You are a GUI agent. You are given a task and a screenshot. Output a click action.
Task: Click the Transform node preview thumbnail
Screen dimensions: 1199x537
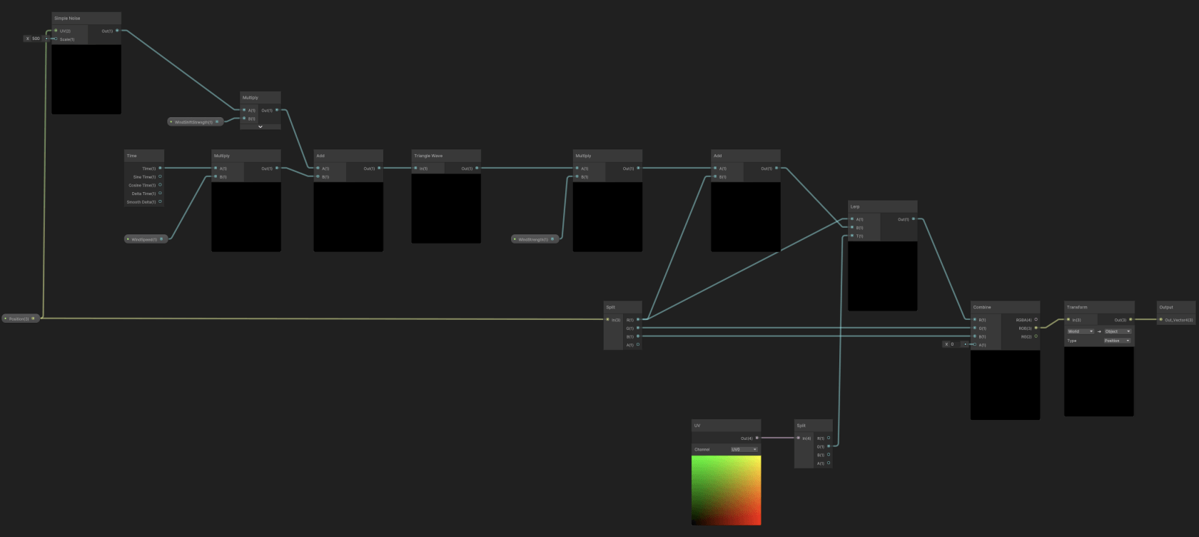tap(1099, 381)
